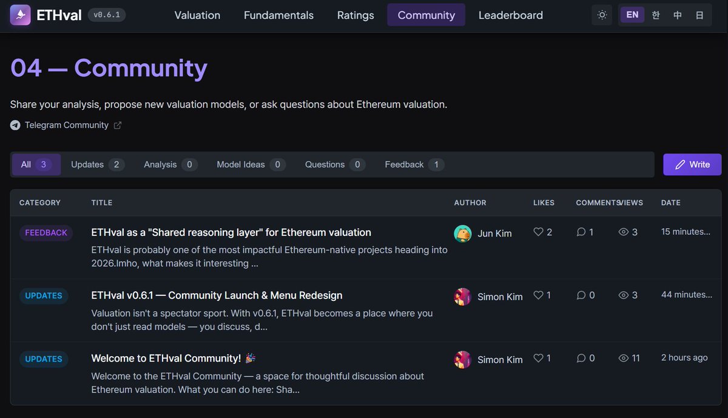Filter posts by Analysis tab

click(170, 164)
